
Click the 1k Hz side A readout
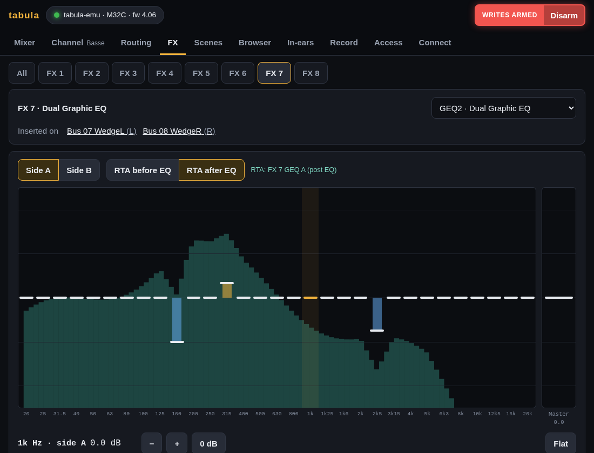tap(69, 443)
